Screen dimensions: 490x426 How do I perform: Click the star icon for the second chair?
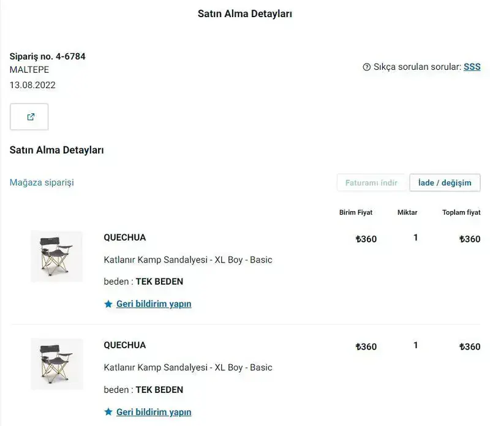(108, 412)
